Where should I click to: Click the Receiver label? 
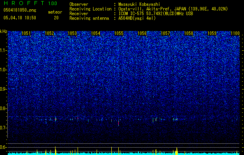[79, 14]
